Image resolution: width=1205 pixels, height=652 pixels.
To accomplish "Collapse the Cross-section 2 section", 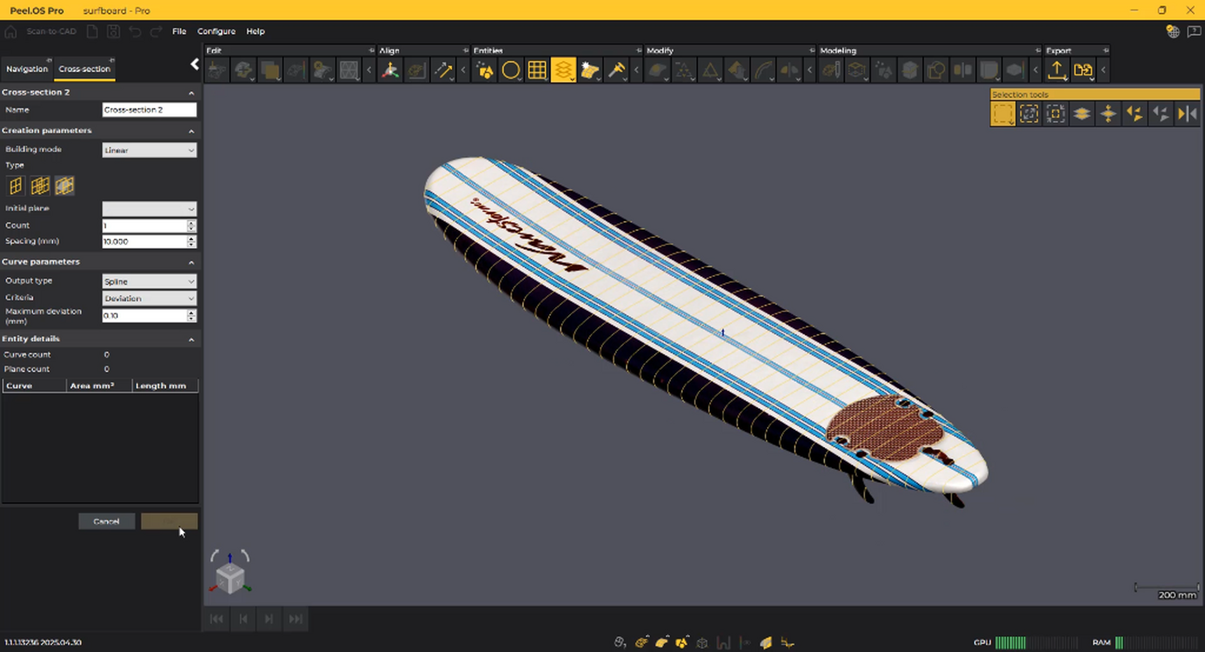I will click(x=191, y=93).
